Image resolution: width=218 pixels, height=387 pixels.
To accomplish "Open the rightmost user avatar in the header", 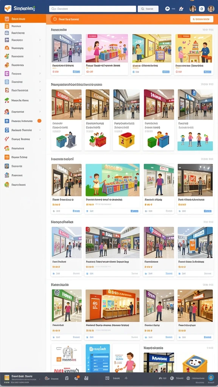I will click(211, 9).
